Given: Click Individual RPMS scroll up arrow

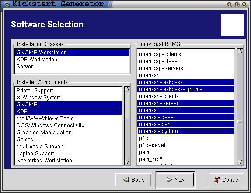Looking at the screenshot, I should pyautogui.click(x=240, y=51).
